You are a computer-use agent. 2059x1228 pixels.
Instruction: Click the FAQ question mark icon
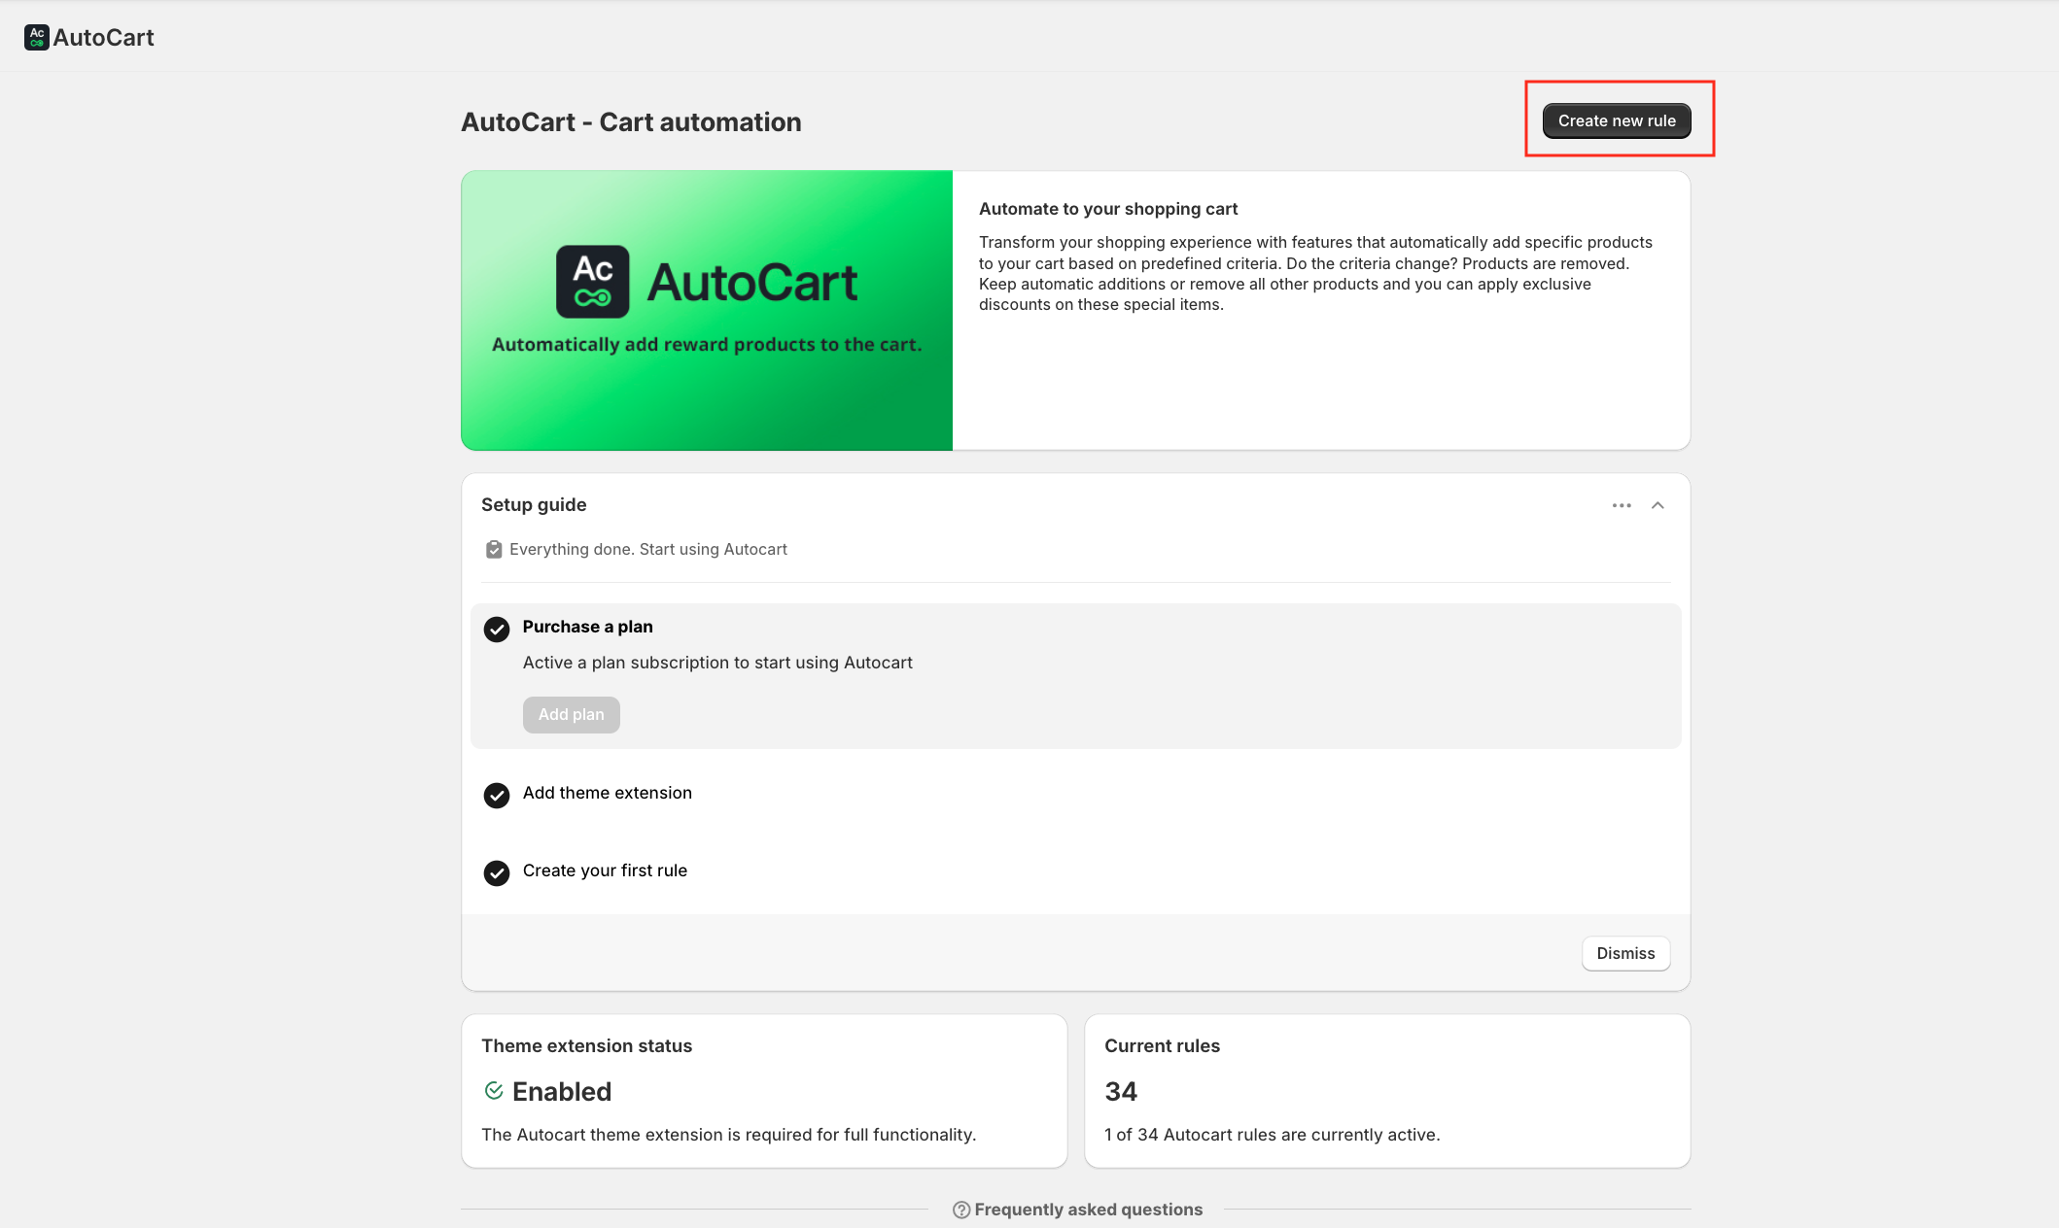[x=960, y=1210]
